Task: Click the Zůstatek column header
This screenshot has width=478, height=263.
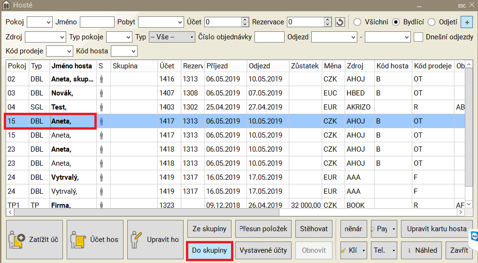Action: click(305, 66)
